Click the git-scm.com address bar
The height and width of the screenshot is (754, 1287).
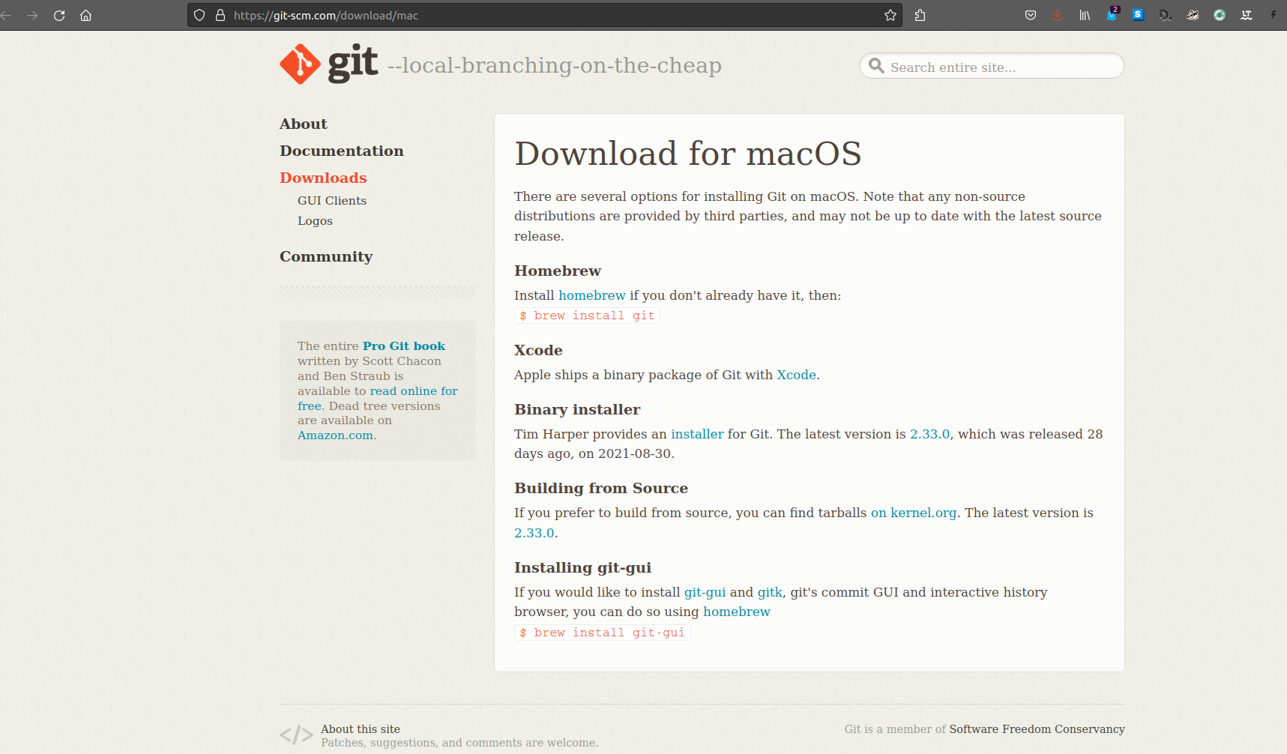click(x=545, y=15)
